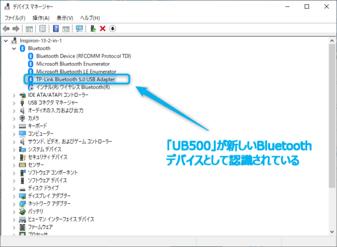Screen dimensions: 337x247
Task: Expand the ソフトウェア コンポーネント node
Action: (x=14, y=173)
